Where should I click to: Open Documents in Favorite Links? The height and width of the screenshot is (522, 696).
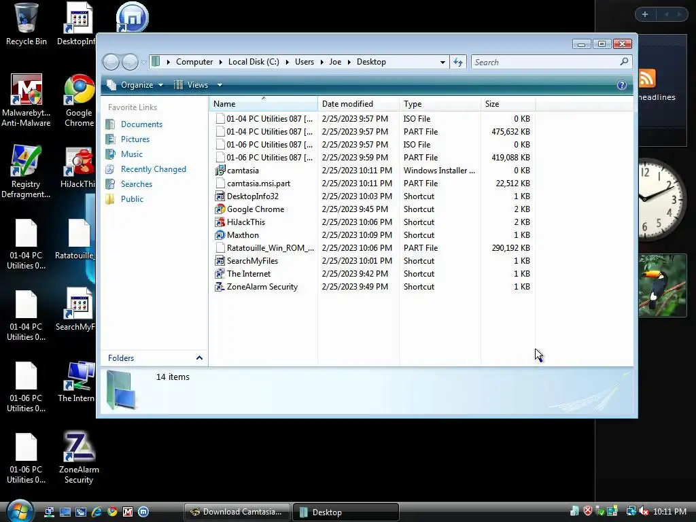tap(141, 124)
